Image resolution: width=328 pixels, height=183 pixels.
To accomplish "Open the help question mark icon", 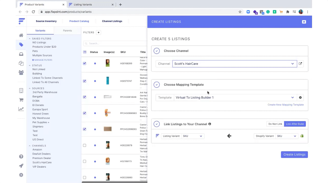I will click(x=21, y=157).
